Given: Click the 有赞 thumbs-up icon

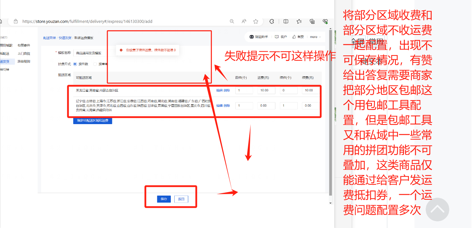Looking at the screenshot, I should (x=298, y=37).
